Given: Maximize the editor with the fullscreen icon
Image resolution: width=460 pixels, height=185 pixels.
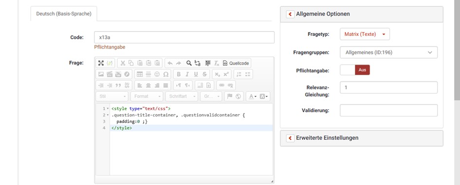Looking at the screenshot, I should 101,63.
